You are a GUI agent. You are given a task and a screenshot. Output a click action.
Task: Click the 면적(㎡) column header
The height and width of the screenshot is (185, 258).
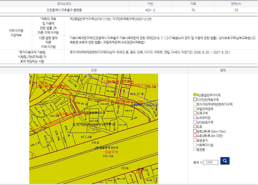236,4
